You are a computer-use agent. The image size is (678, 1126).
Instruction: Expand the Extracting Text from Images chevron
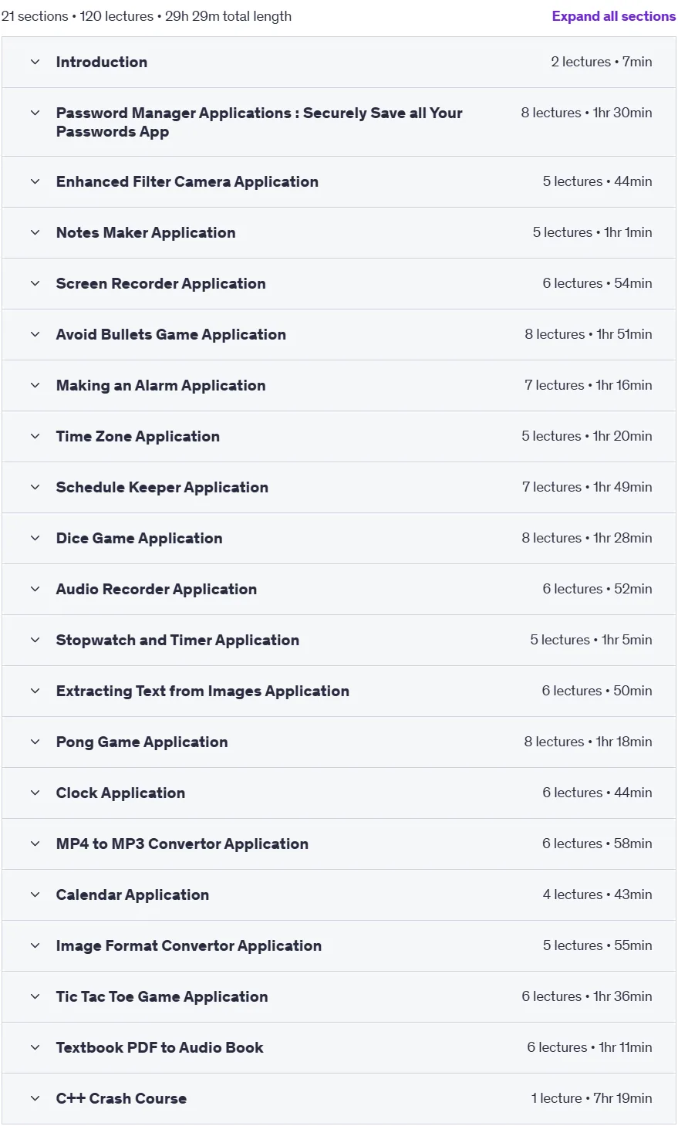[x=35, y=691]
